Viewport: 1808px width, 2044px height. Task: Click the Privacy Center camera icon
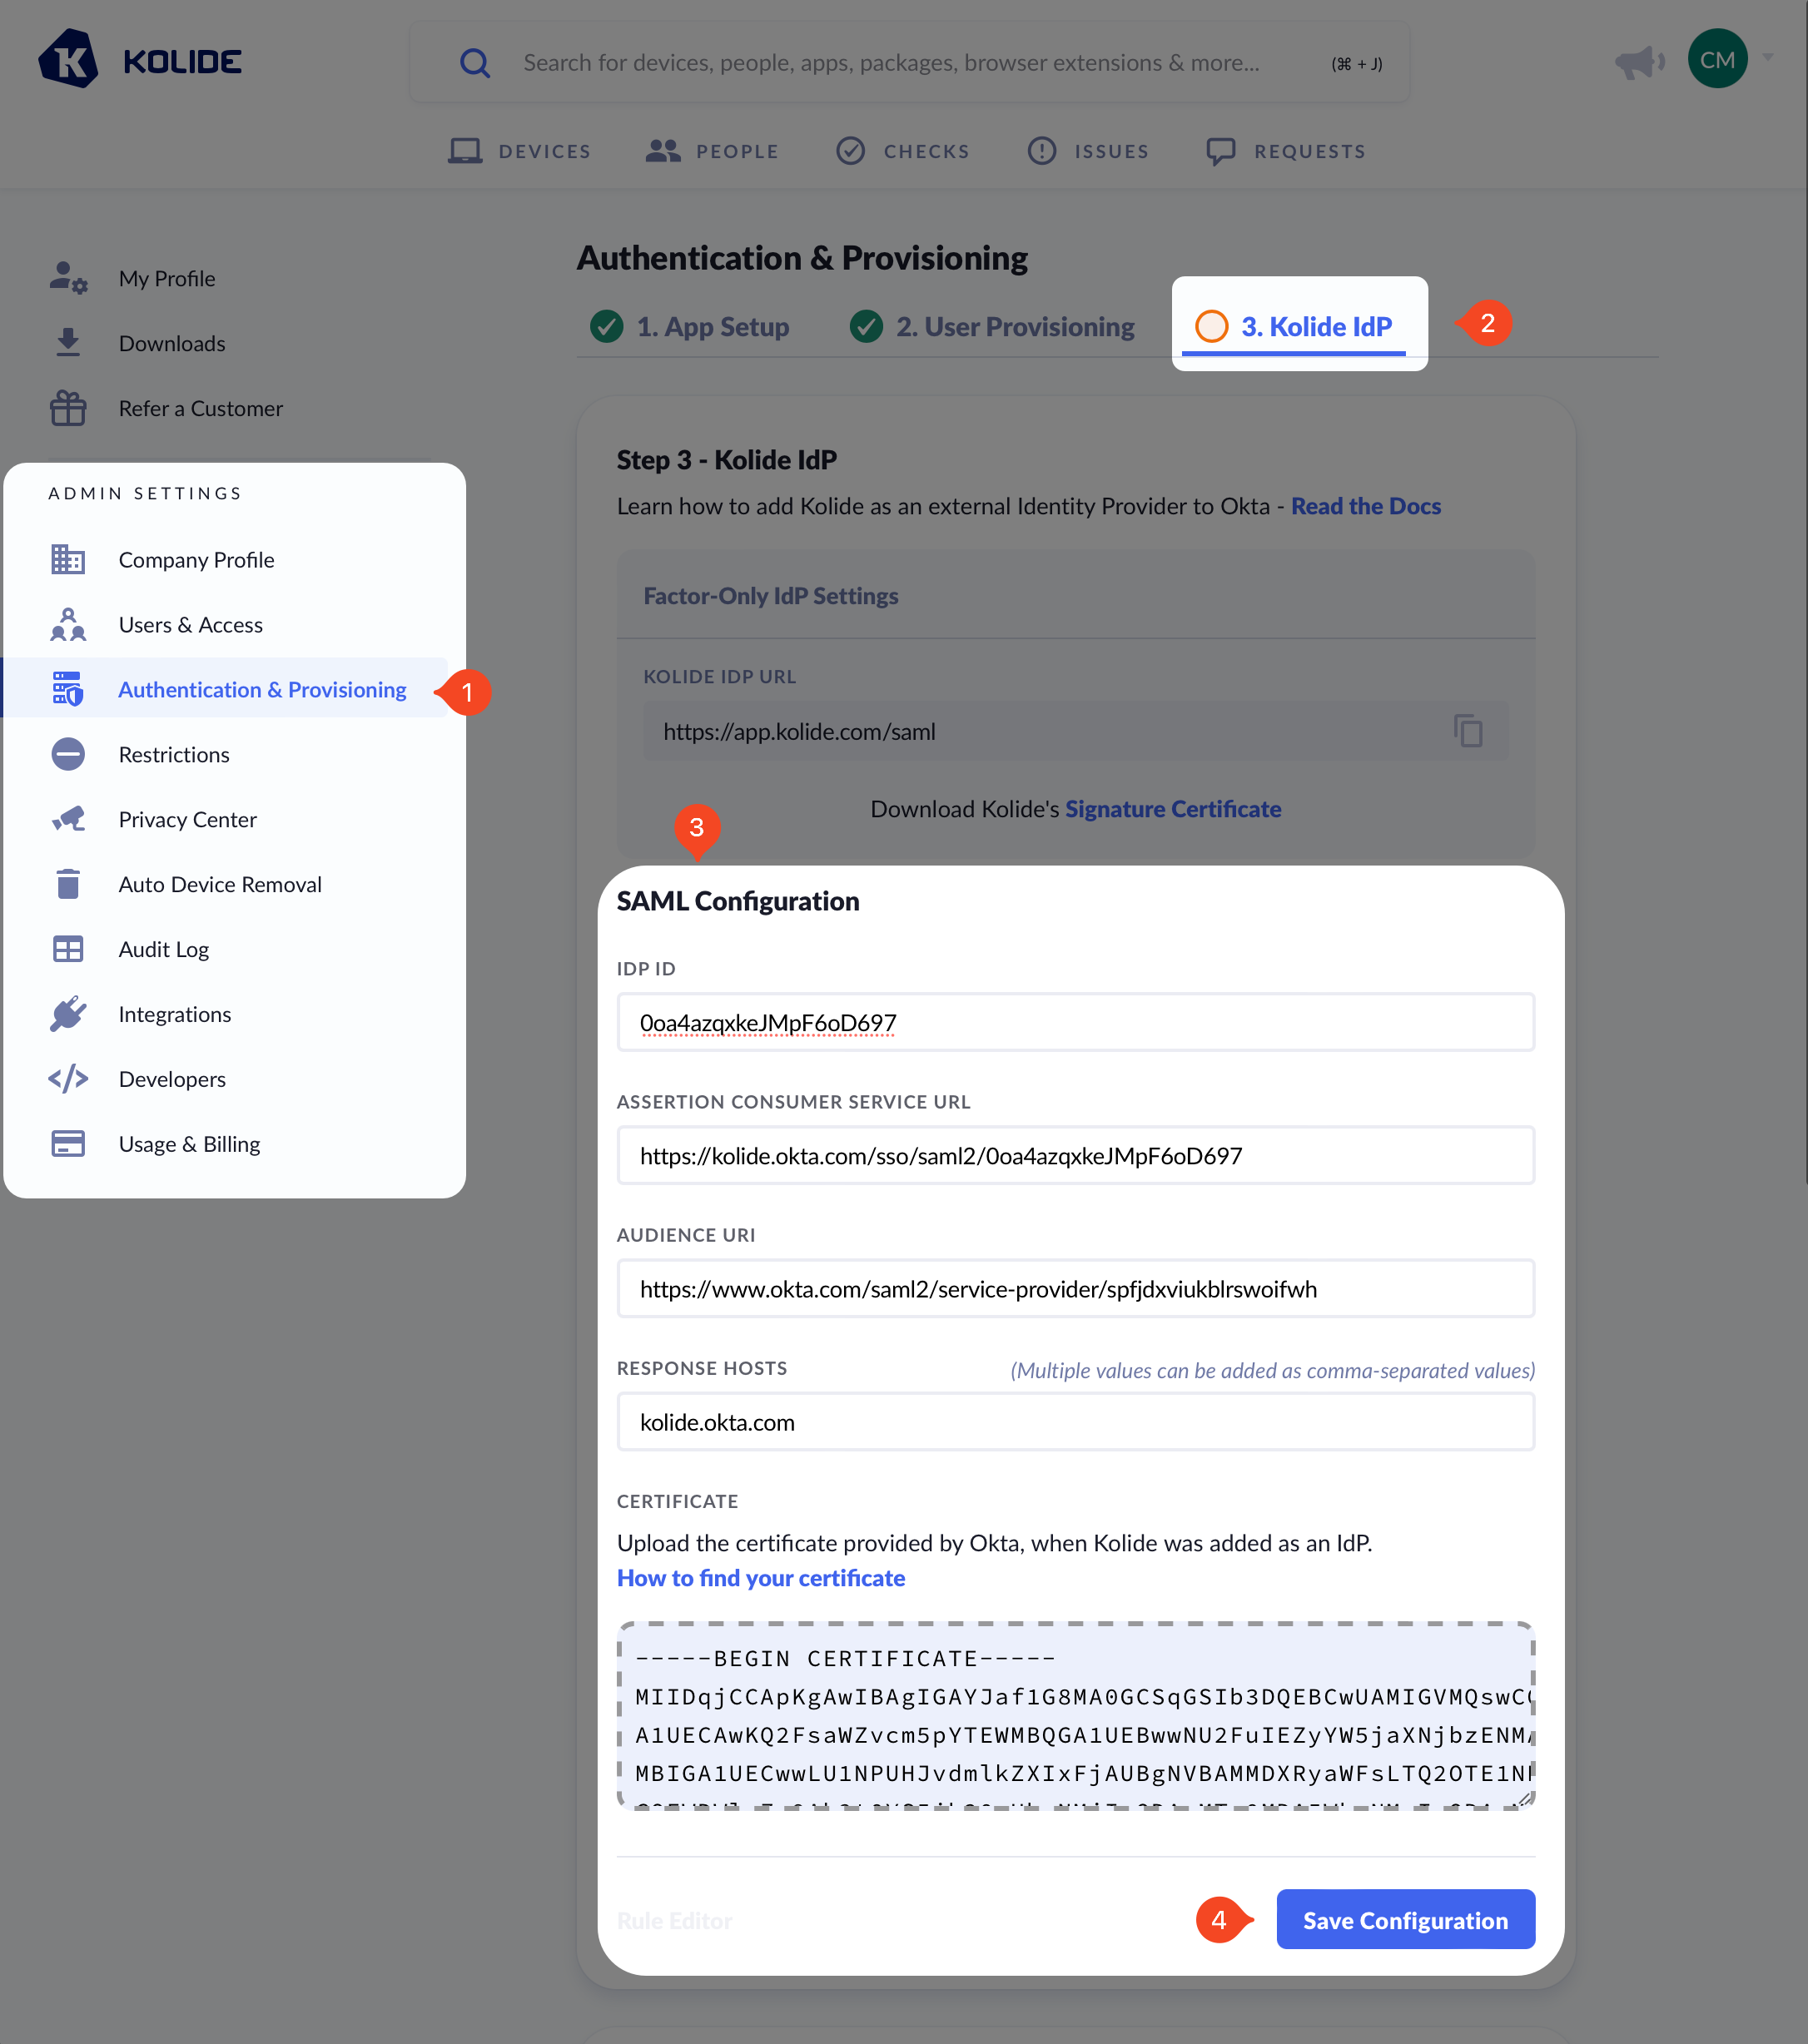(x=68, y=819)
